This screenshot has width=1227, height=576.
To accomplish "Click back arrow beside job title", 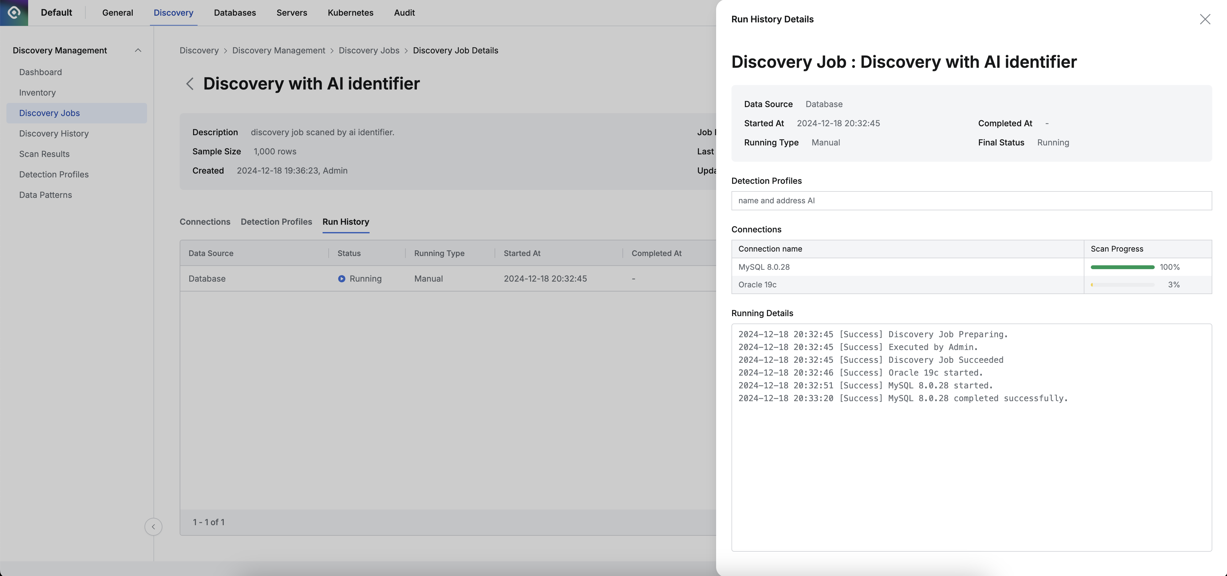I will pyautogui.click(x=190, y=84).
